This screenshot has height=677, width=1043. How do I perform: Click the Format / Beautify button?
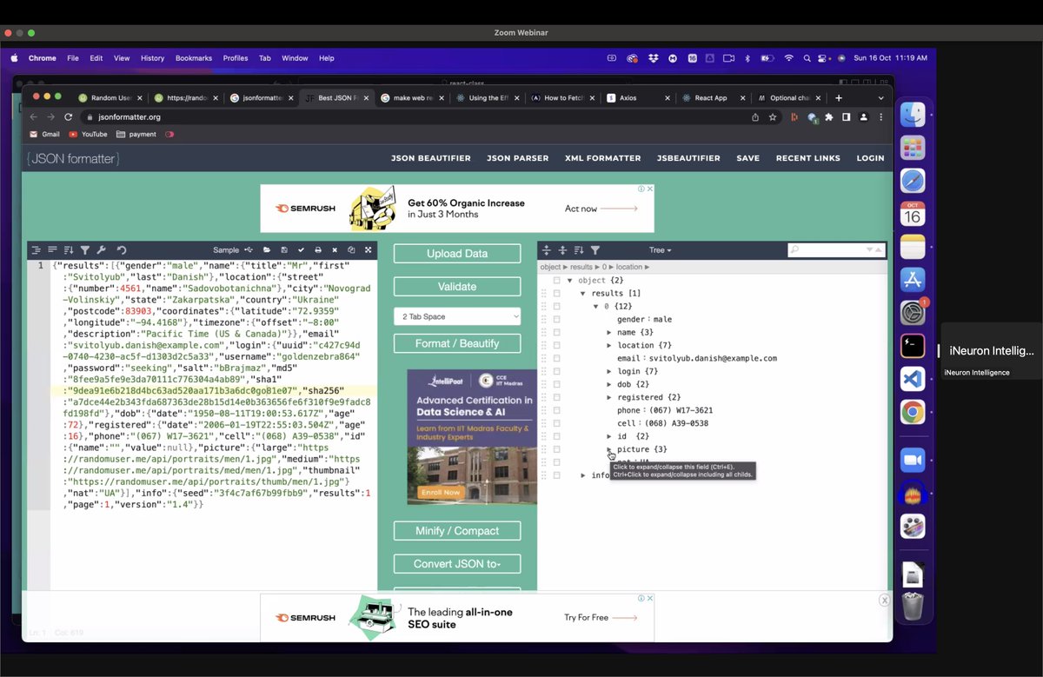point(456,343)
